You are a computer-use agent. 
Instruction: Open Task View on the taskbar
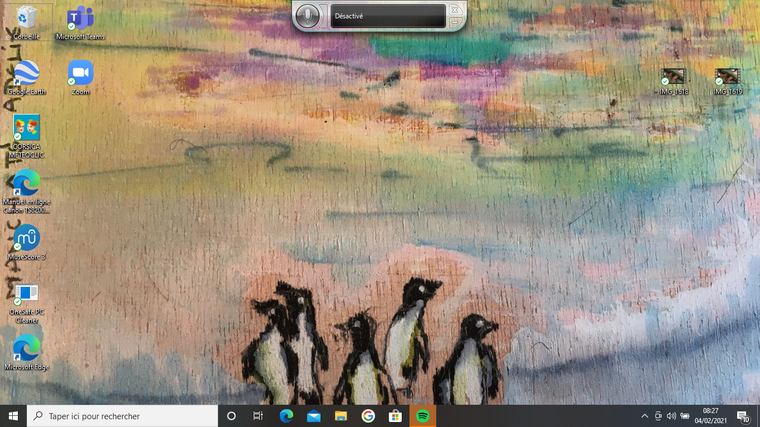[x=258, y=416]
